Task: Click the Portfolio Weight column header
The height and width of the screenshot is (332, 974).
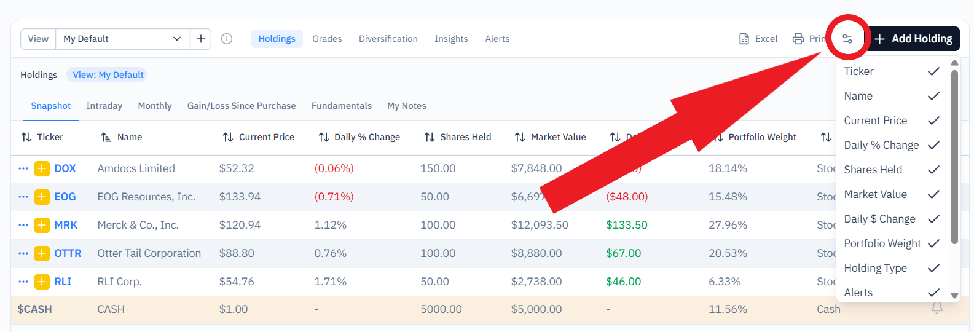Action: 762,137
